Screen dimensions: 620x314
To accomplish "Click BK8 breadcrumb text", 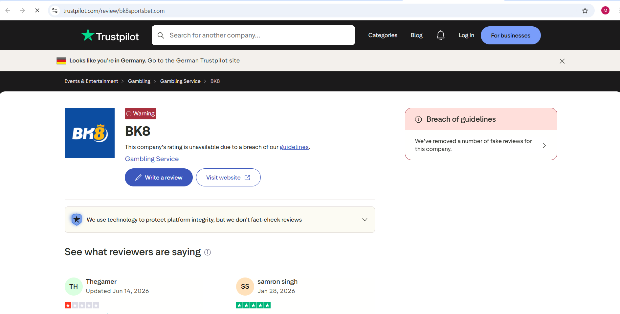I will click(x=215, y=81).
